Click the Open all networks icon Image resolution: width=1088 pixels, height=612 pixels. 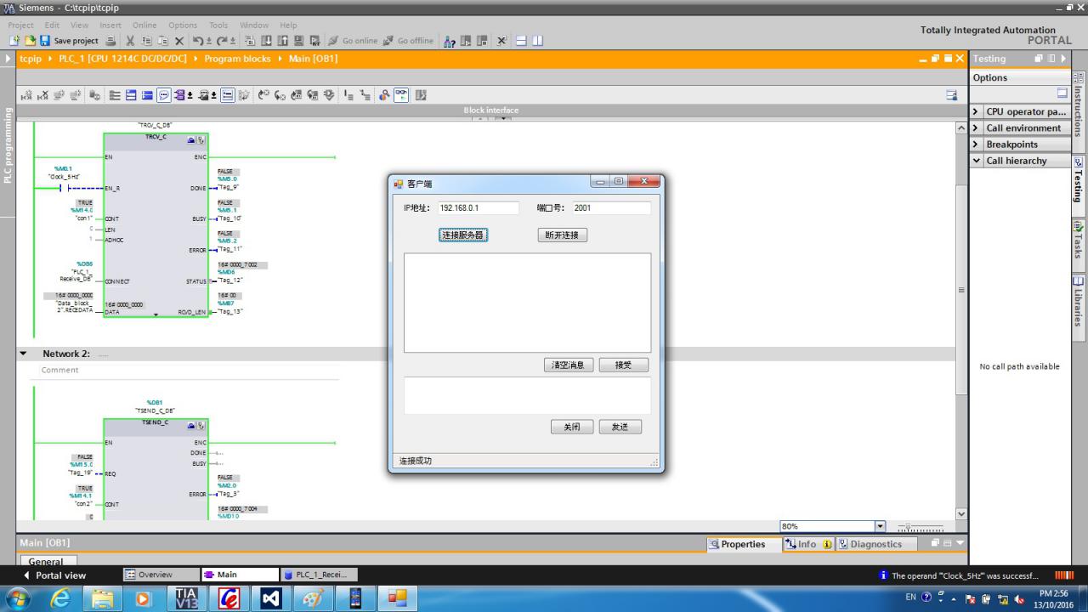131,96
